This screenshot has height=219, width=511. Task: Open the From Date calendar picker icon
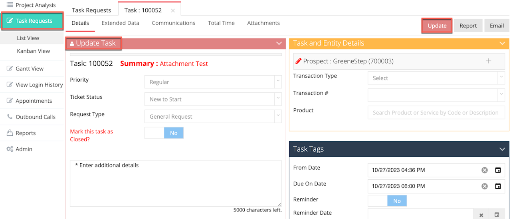click(x=498, y=170)
